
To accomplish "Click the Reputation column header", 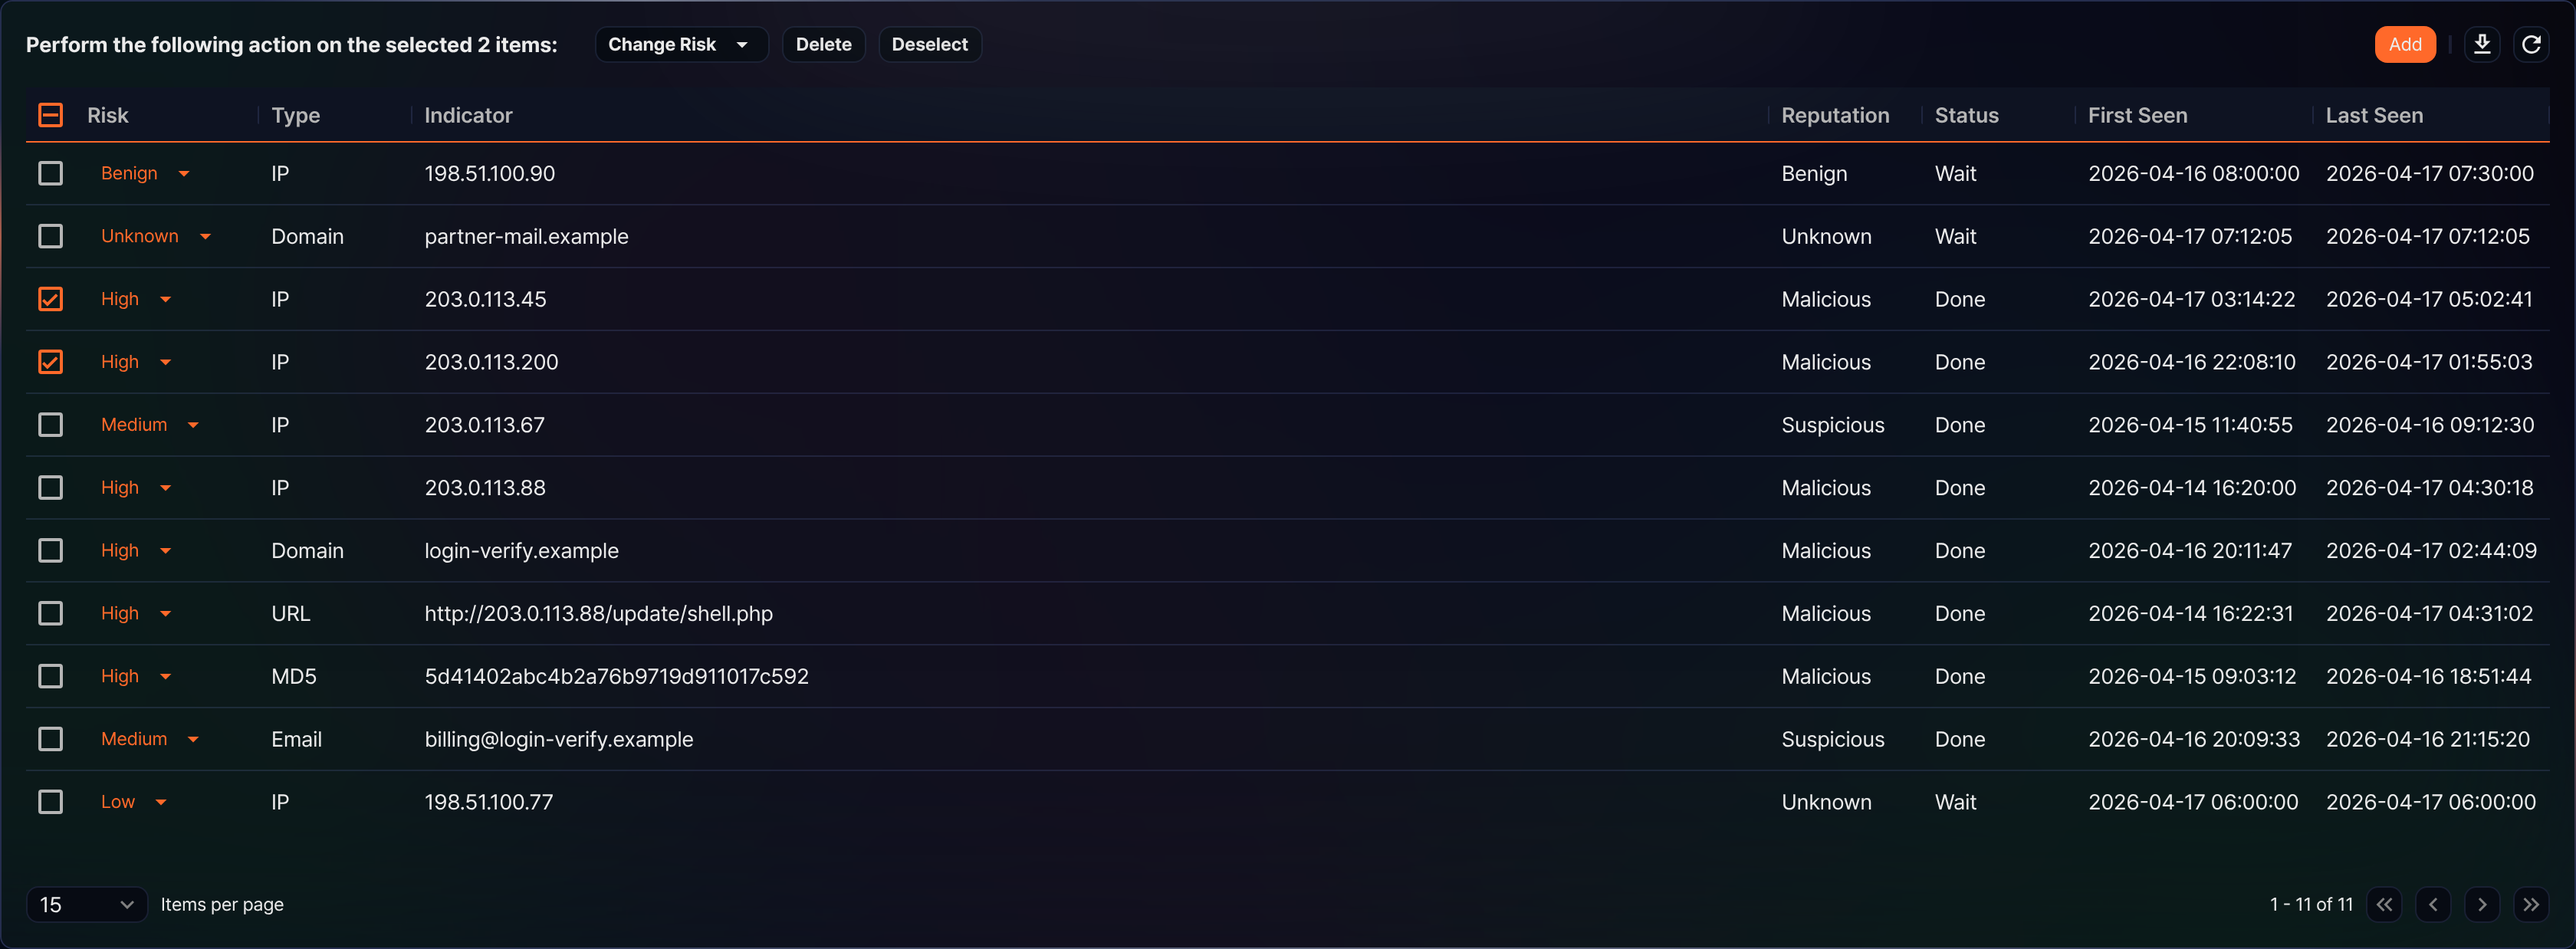I will pyautogui.click(x=1835, y=115).
